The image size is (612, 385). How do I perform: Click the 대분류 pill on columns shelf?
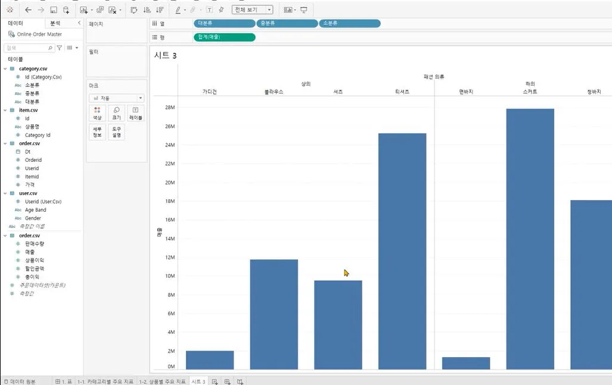pos(225,23)
